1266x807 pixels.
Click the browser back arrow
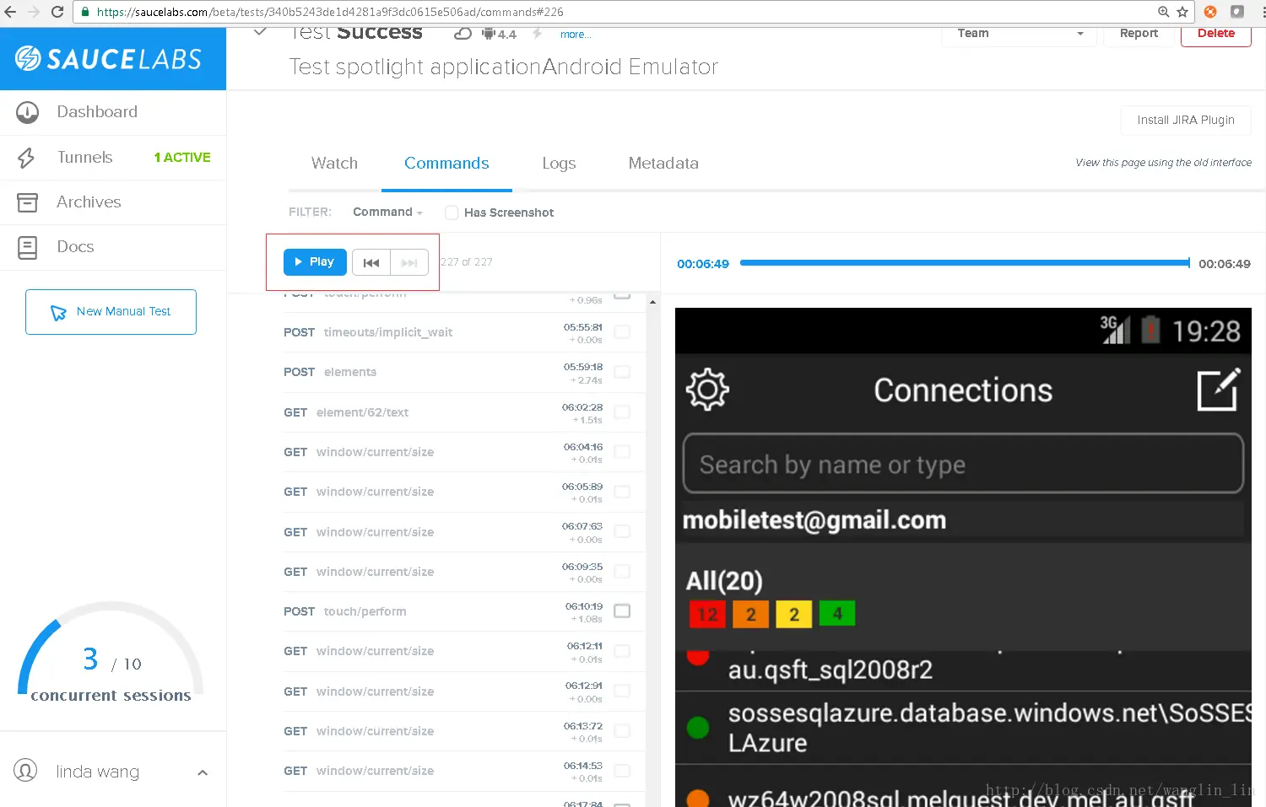(10, 12)
